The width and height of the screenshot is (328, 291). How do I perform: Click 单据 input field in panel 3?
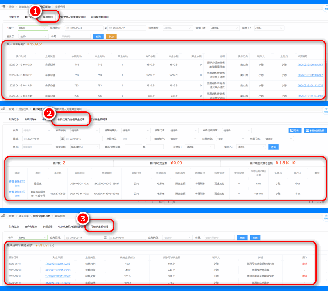click(219, 237)
